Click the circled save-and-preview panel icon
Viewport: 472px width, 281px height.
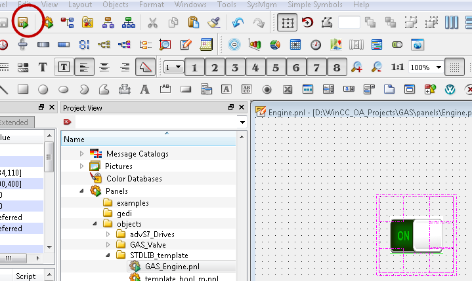(x=24, y=23)
